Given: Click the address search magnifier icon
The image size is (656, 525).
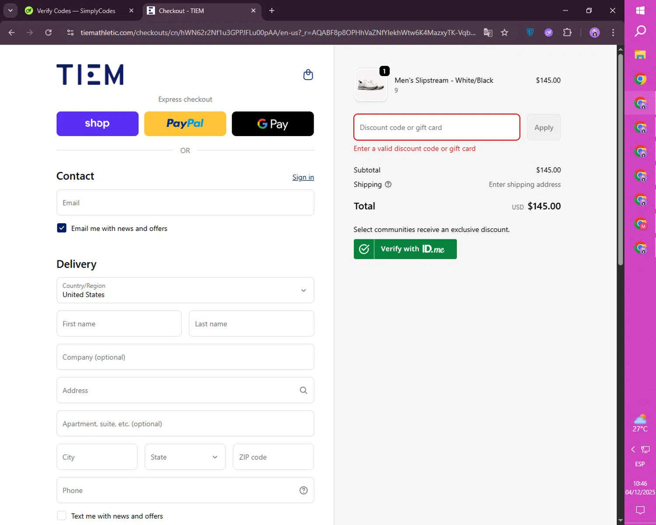Looking at the screenshot, I should tap(304, 390).
